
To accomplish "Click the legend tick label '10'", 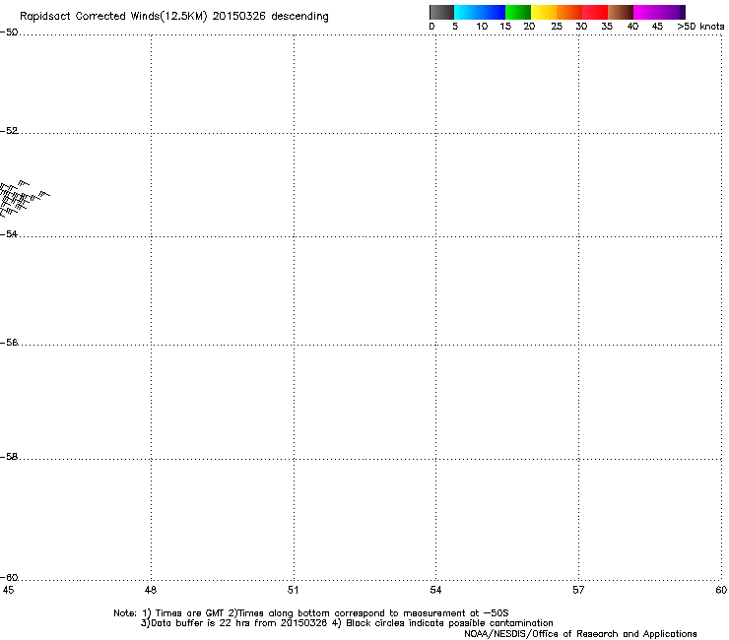I will (482, 27).
